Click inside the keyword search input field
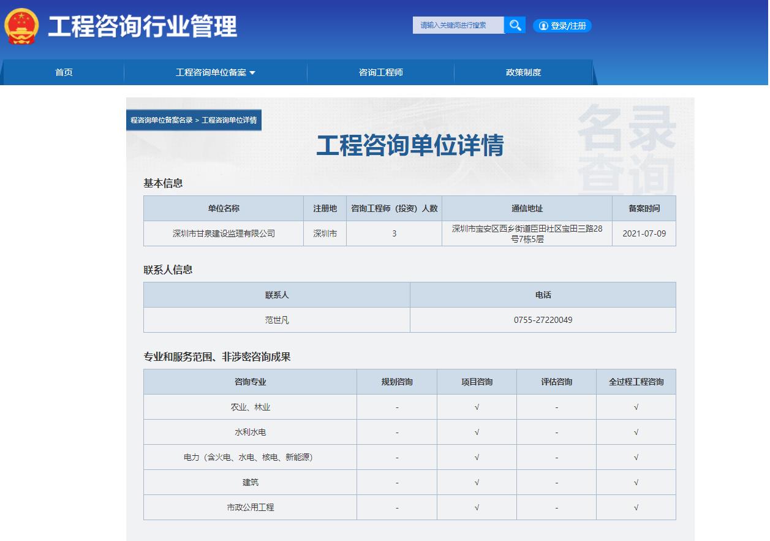This screenshot has height=541, width=770. (x=458, y=25)
